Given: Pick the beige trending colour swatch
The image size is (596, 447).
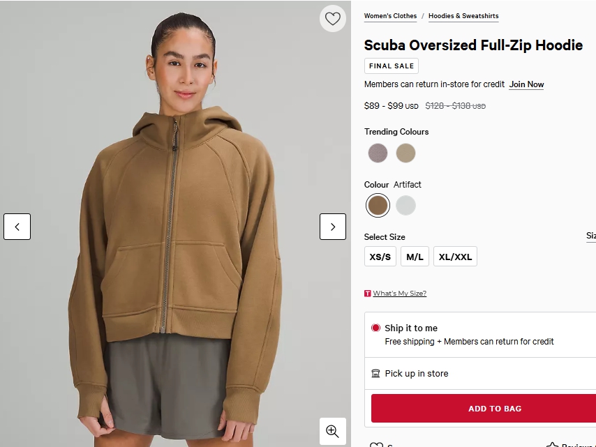Looking at the screenshot, I should [405, 153].
